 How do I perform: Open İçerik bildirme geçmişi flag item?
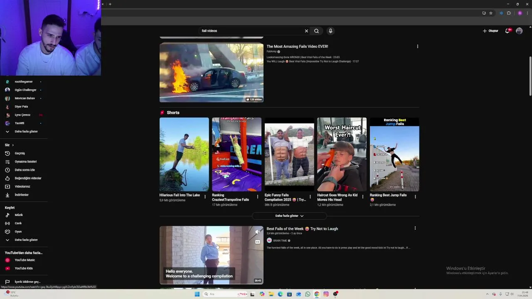(24, 282)
